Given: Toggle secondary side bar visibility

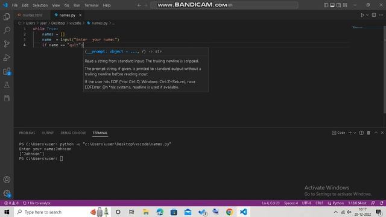Looking at the screenshot, I should click(339, 5).
